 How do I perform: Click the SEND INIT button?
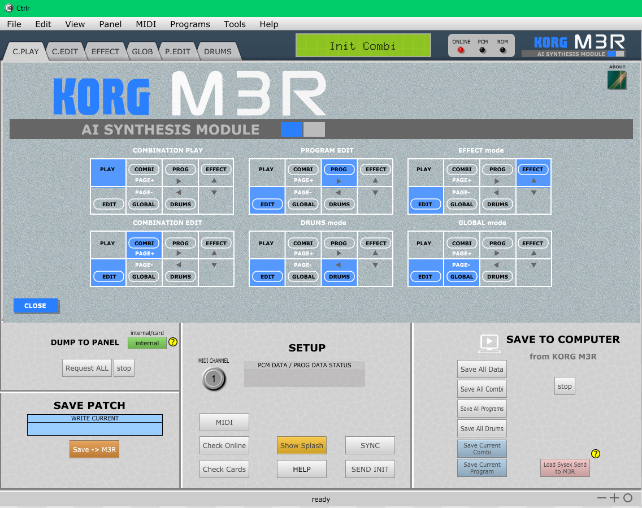pos(370,469)
